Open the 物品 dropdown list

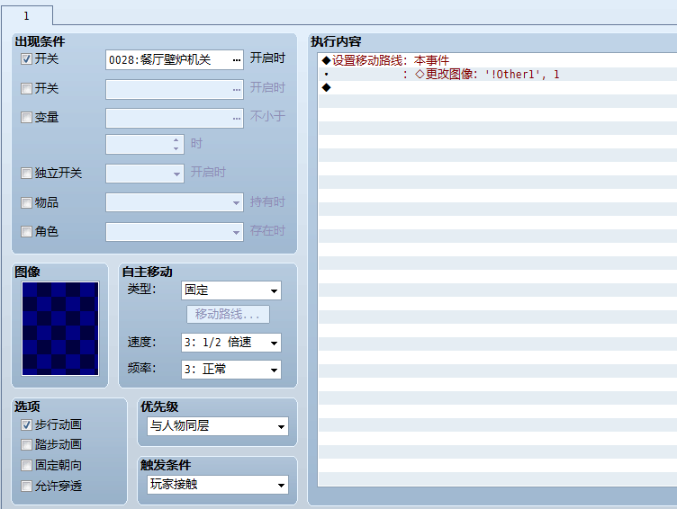coord(175,202)
